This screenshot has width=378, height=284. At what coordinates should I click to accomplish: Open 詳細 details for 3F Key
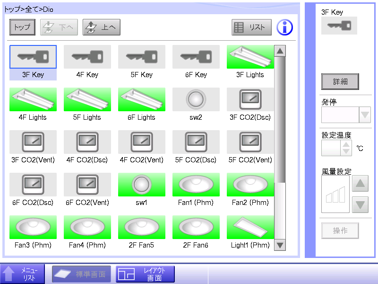pos(340,81)
